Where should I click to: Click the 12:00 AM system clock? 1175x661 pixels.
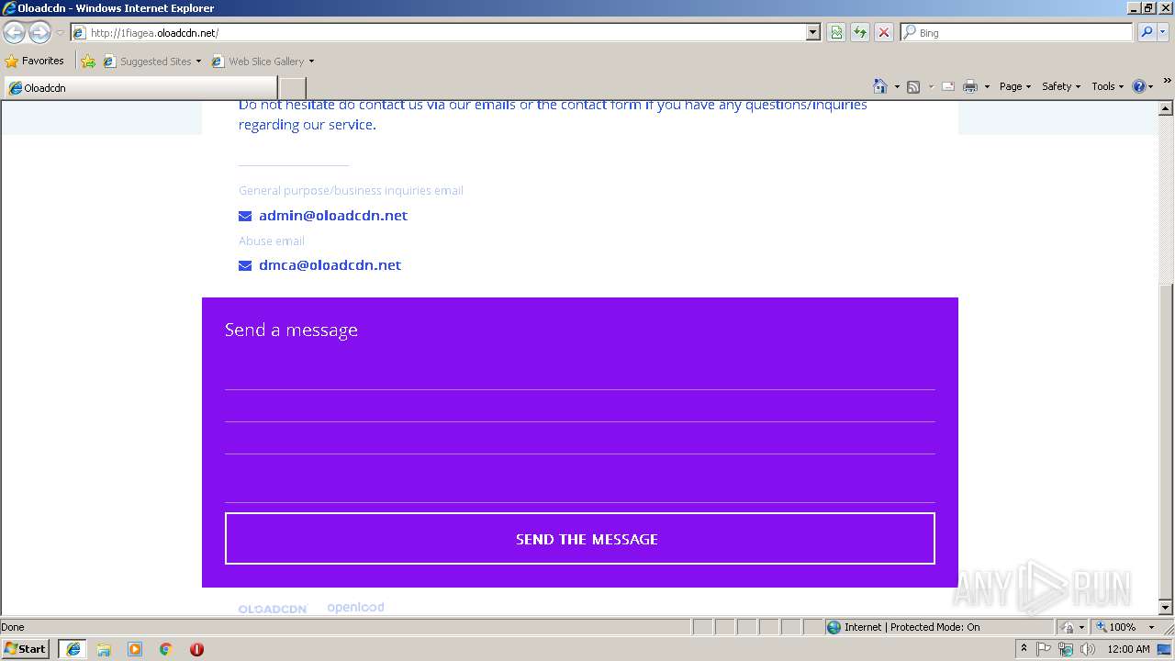tap(1128, 649)
